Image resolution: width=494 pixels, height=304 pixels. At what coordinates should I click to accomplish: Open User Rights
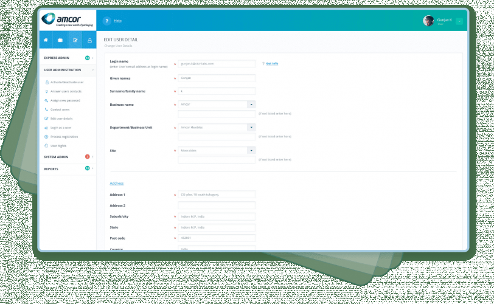pos(58,146)
